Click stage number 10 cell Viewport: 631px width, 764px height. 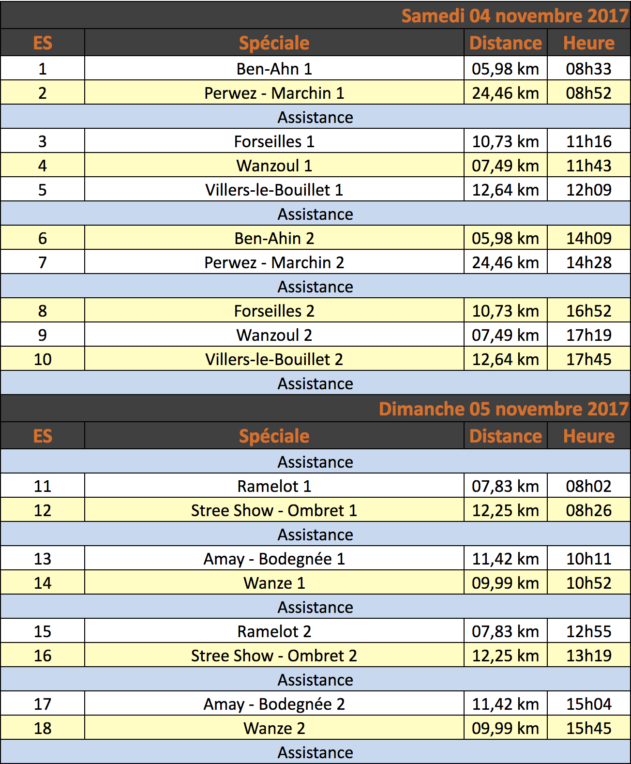(x=43, y=359)
